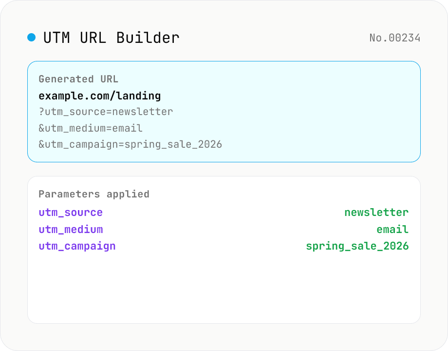The image size is (448, 351).
Task: Select the purple utm_campaign parameter name
Action: pos(77,246)
